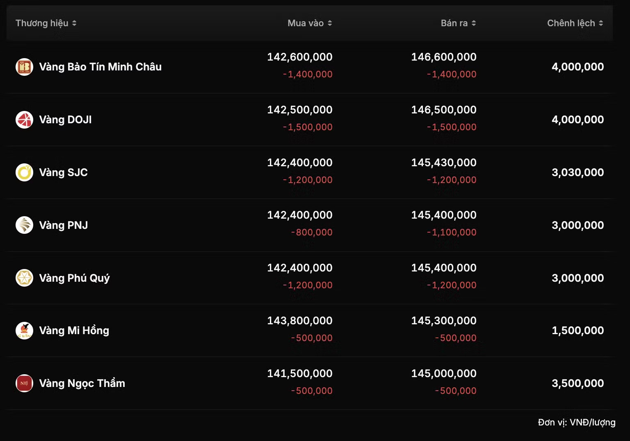
Task: Click Vàng Mi Hồng buy price 143,800,000
Action: [300, 321]
